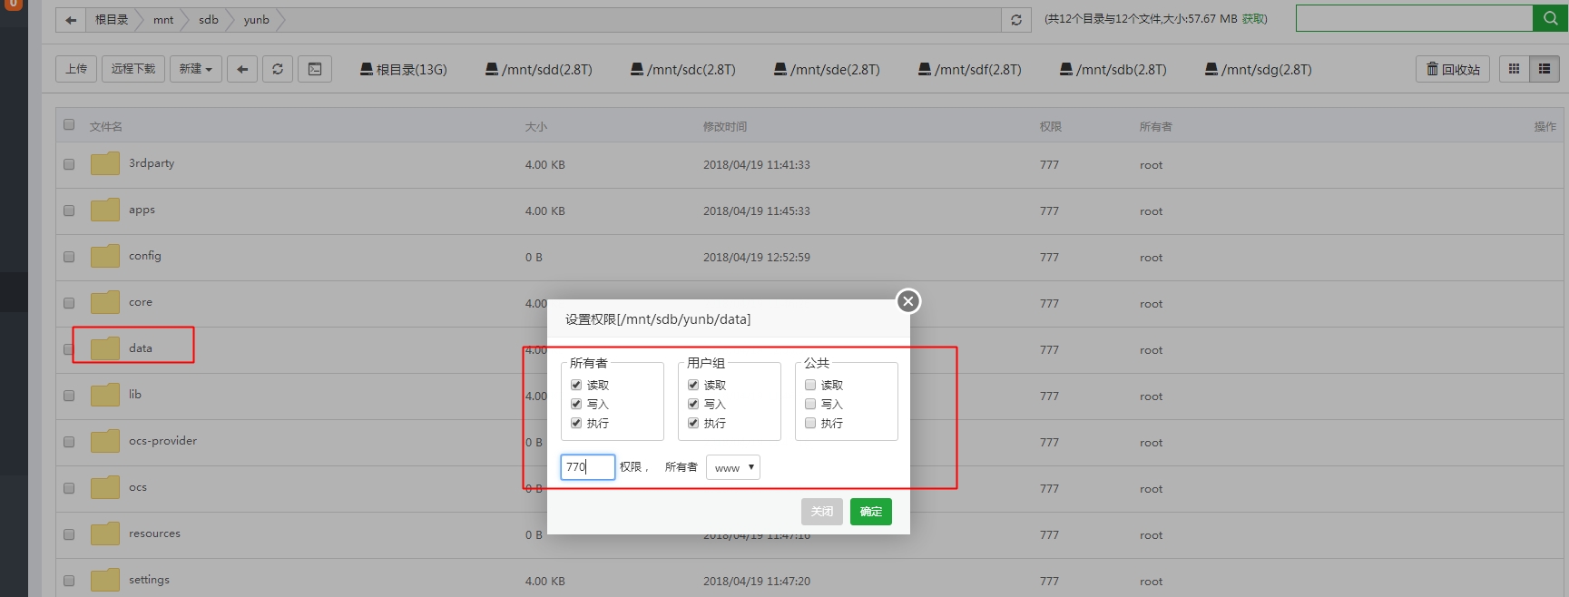This screenshot has width=1569, height=597.
Task: Refresh the path bar listing
Action: tap(1016, 20)
